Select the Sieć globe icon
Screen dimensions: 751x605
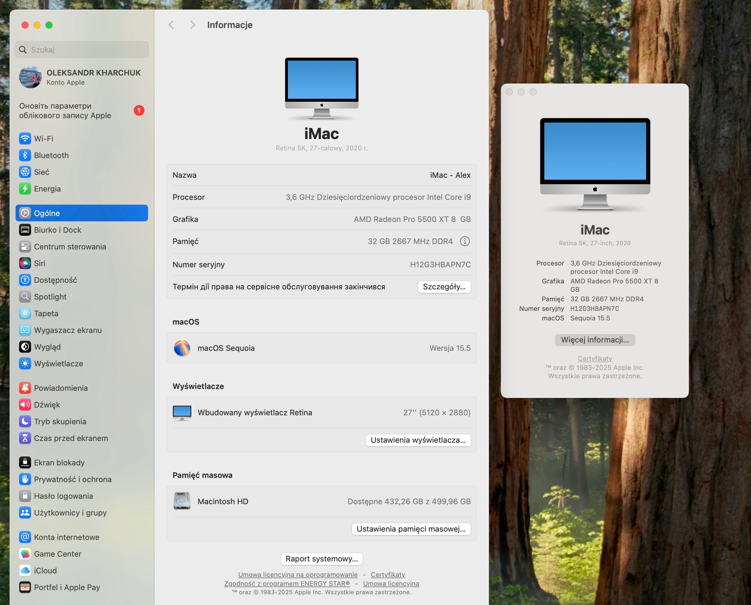pos(25,172)
